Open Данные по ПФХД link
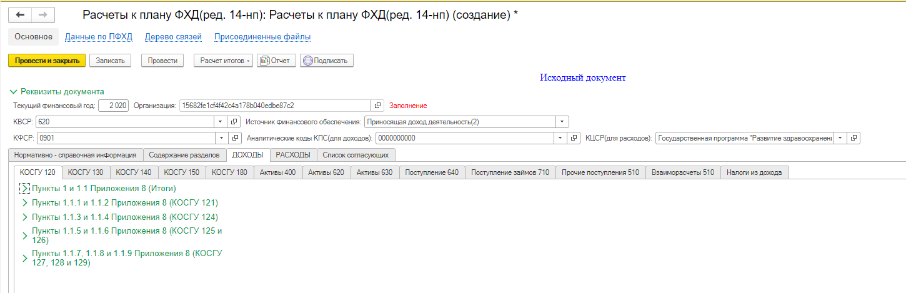906x293 pixels. 99,37
